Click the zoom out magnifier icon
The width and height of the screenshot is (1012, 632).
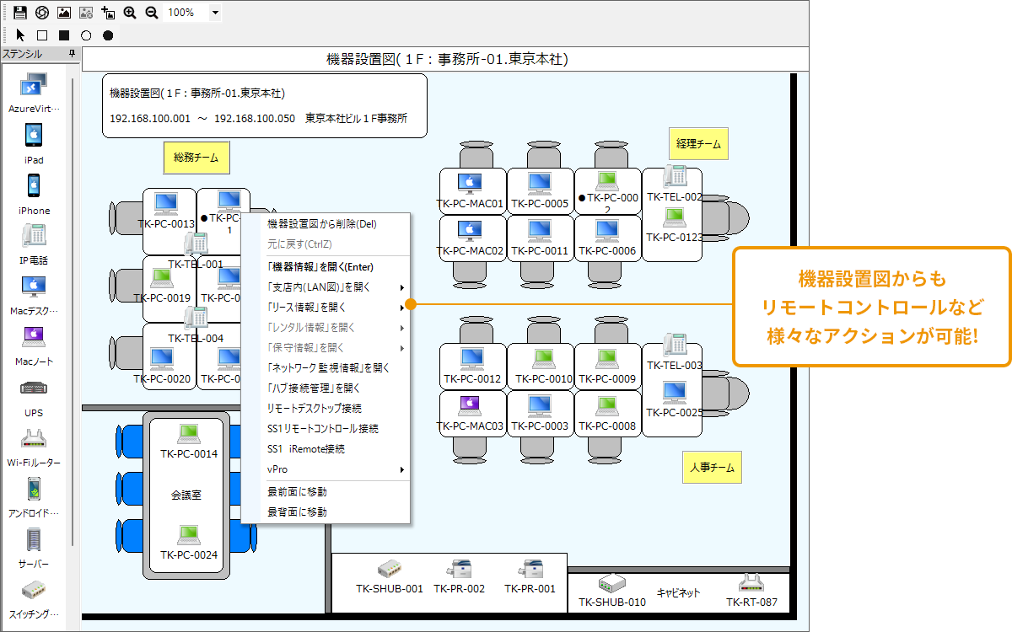click(151, 13)
